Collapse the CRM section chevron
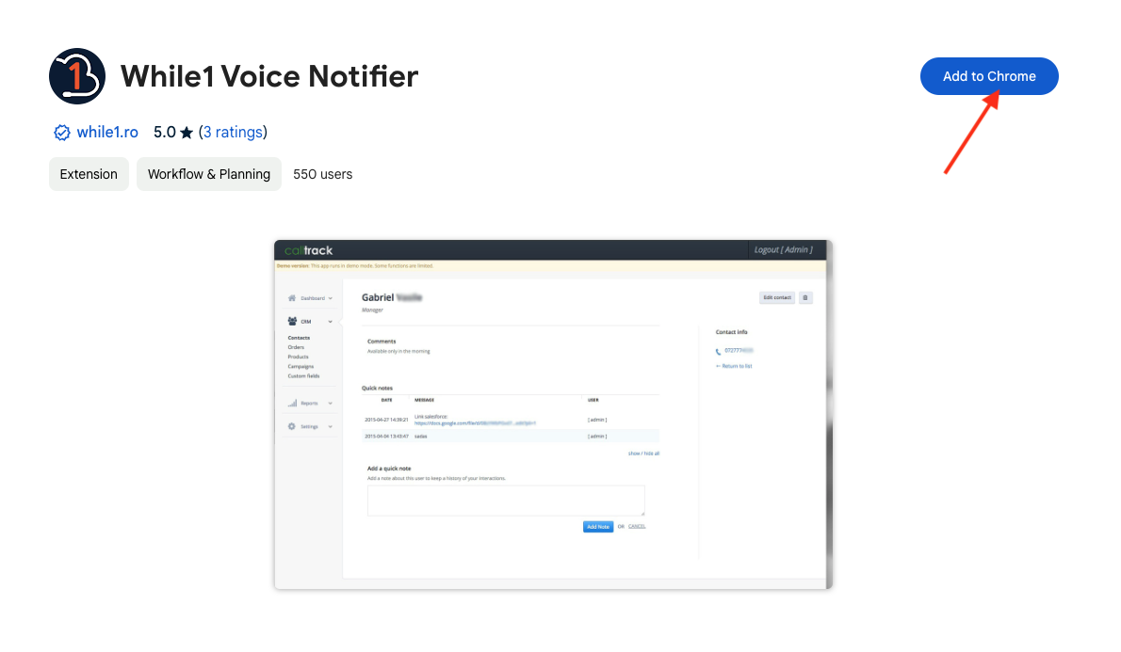 [x=331, y=322]
